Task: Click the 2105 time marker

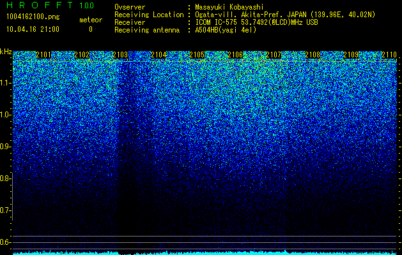Action: point(197,55)
